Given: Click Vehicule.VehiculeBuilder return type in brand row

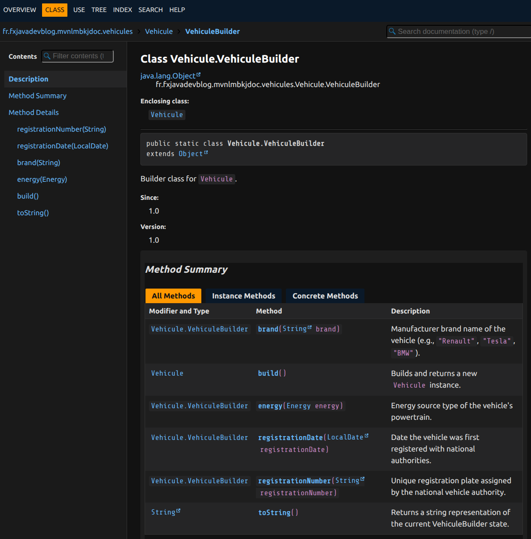Looking at the screenshot, I should click(200, 329).
